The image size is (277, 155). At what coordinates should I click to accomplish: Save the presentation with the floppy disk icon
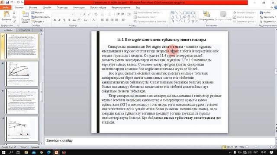pos(7,3)
